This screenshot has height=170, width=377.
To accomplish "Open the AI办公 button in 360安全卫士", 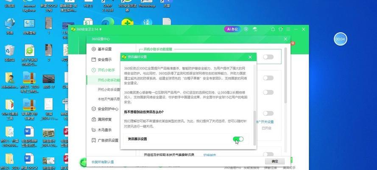I will (232, 29).
